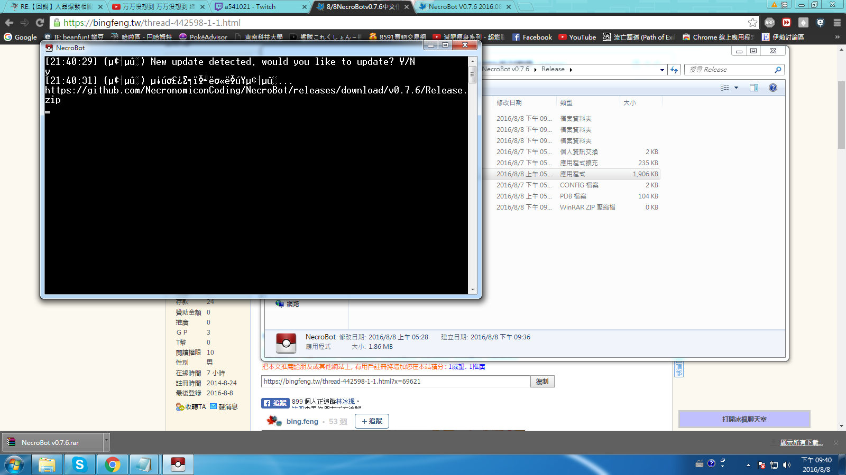Select the 個人資訊交換 row
Image resolution: width=846 pixels, height=475 pixels.
click(571, 151)
